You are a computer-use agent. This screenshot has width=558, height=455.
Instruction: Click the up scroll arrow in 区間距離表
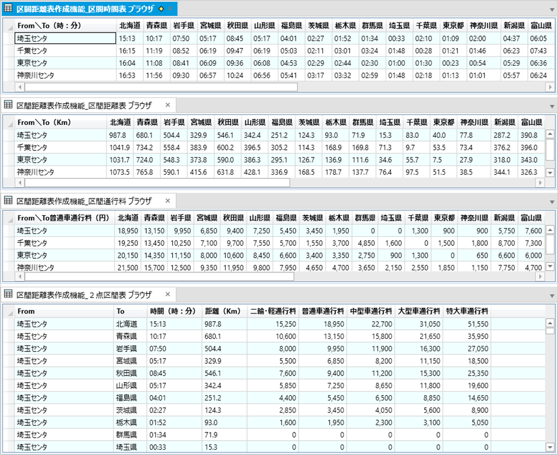point(550,134)
